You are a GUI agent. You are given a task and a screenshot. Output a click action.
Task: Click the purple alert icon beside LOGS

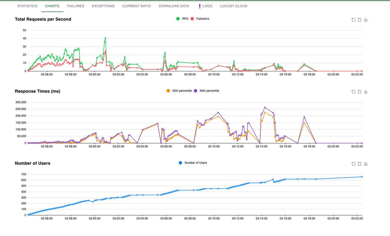[199, 6]
